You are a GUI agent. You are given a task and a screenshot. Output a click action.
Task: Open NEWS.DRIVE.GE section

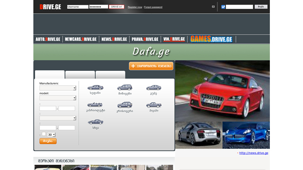[114, 39]
